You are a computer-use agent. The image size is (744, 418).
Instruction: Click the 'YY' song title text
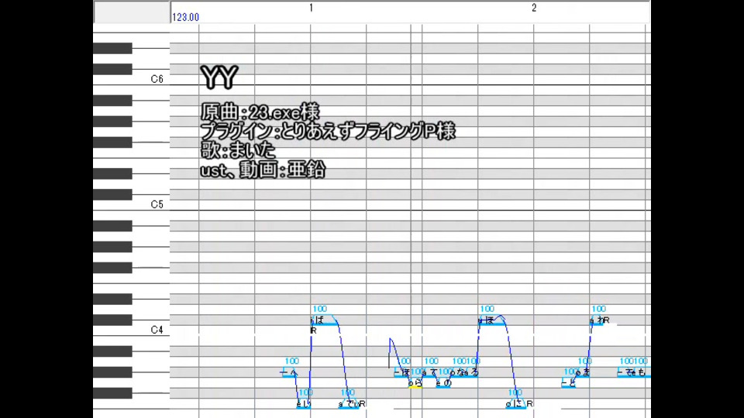click(219, 77)
